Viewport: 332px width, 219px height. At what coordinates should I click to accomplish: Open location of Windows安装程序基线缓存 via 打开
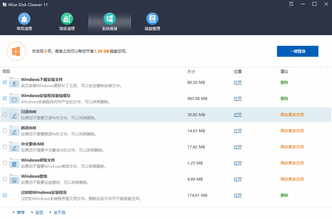point(238,98)
